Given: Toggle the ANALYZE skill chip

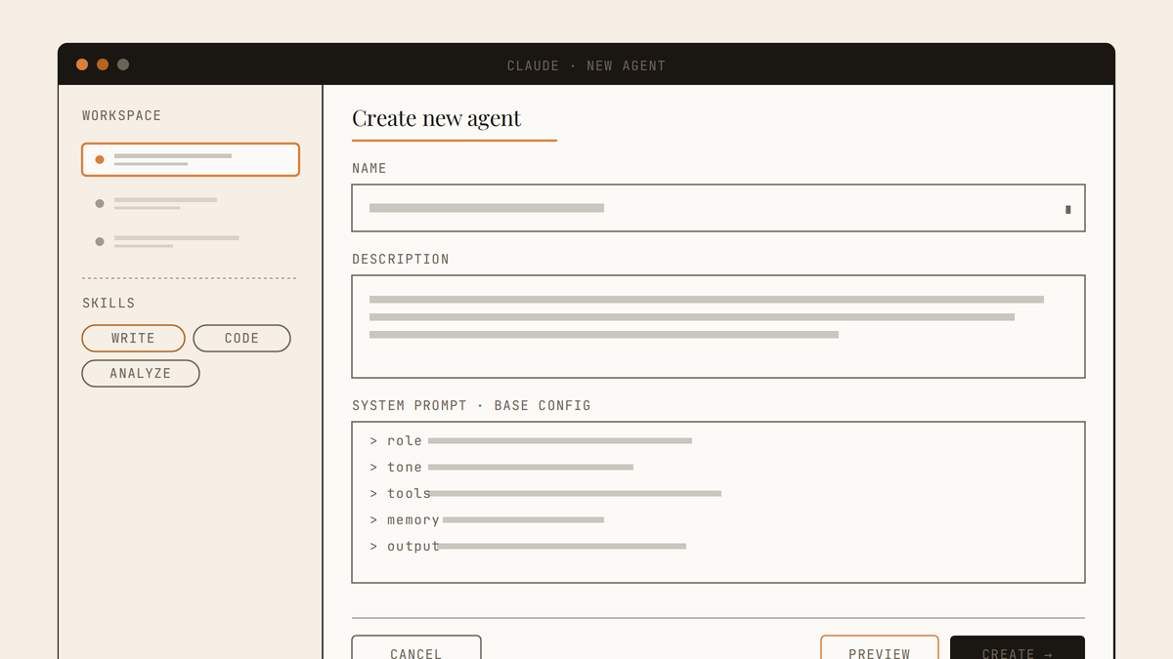Looking at the screenshot, I should pyautogui.click(x=141, y=373).
